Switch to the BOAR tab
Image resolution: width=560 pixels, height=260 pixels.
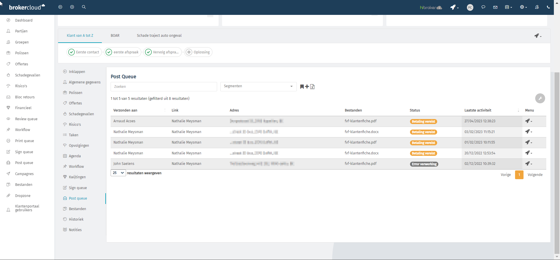coord(115,36)
